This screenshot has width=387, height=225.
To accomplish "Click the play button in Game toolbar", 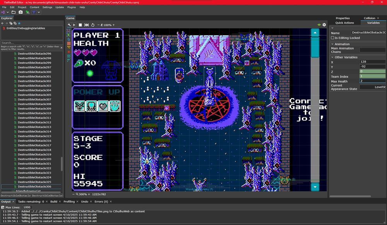I will coord(74,25).
